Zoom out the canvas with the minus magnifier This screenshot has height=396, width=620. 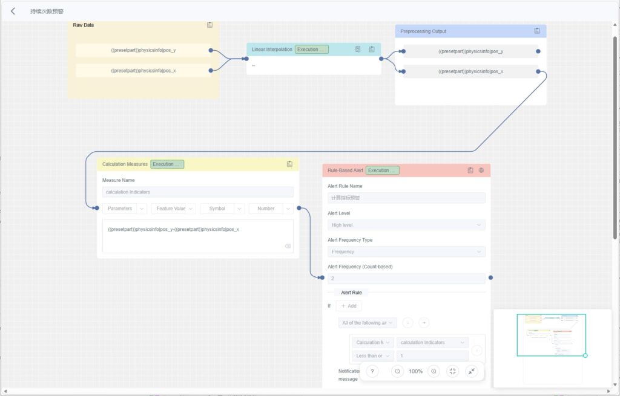398,371
